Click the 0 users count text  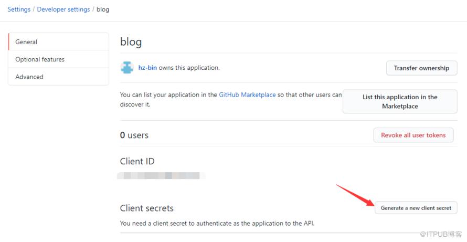coord(134,135)
